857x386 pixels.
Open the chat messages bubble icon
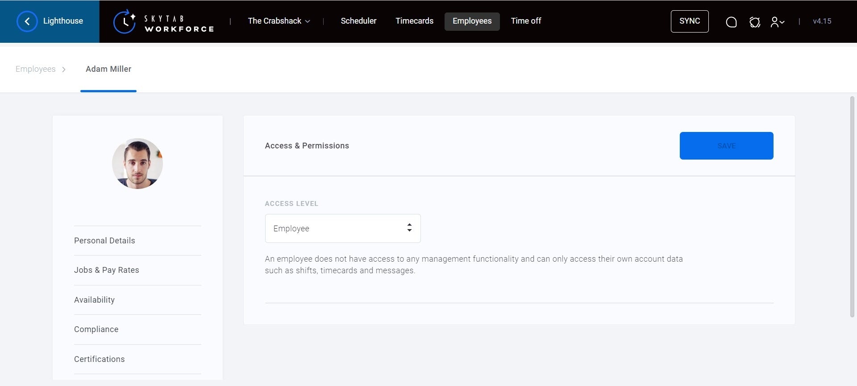[731, 22]
